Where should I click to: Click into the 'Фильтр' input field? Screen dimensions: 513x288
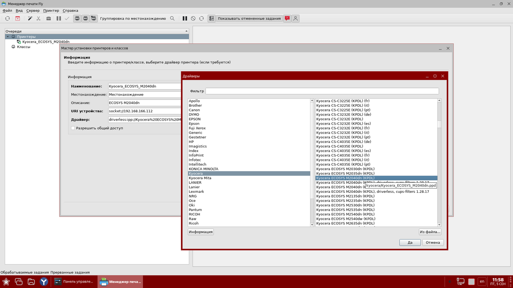[322, 91]
